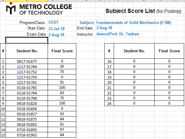Click final score 0 for student 0817-01677
This screenshot has width=185, height=139.
click(62, 61)
